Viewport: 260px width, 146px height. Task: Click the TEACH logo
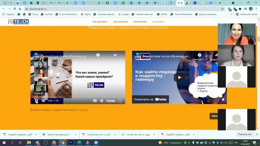pos(18,21)
